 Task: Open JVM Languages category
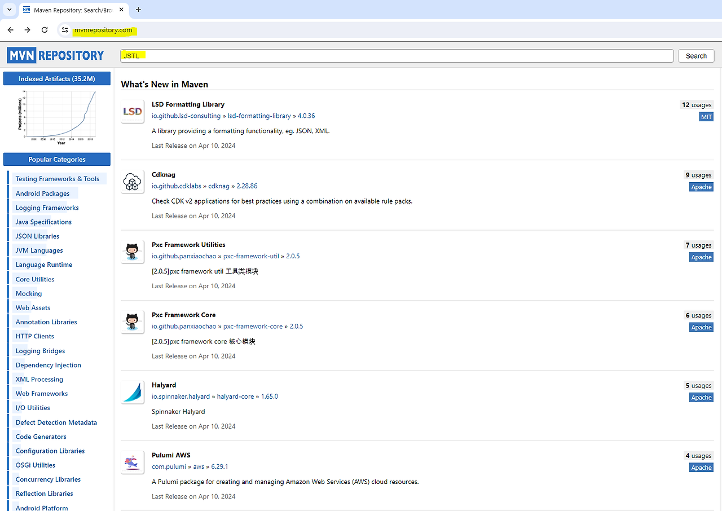tap(39, 250)
